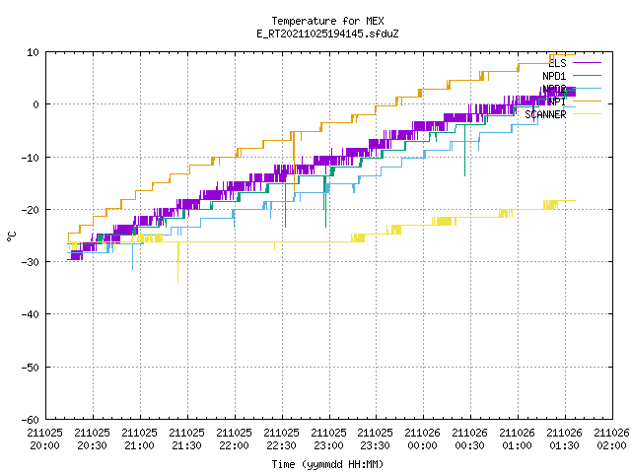Click the orange NPI legend line sample

pos(587,101)
